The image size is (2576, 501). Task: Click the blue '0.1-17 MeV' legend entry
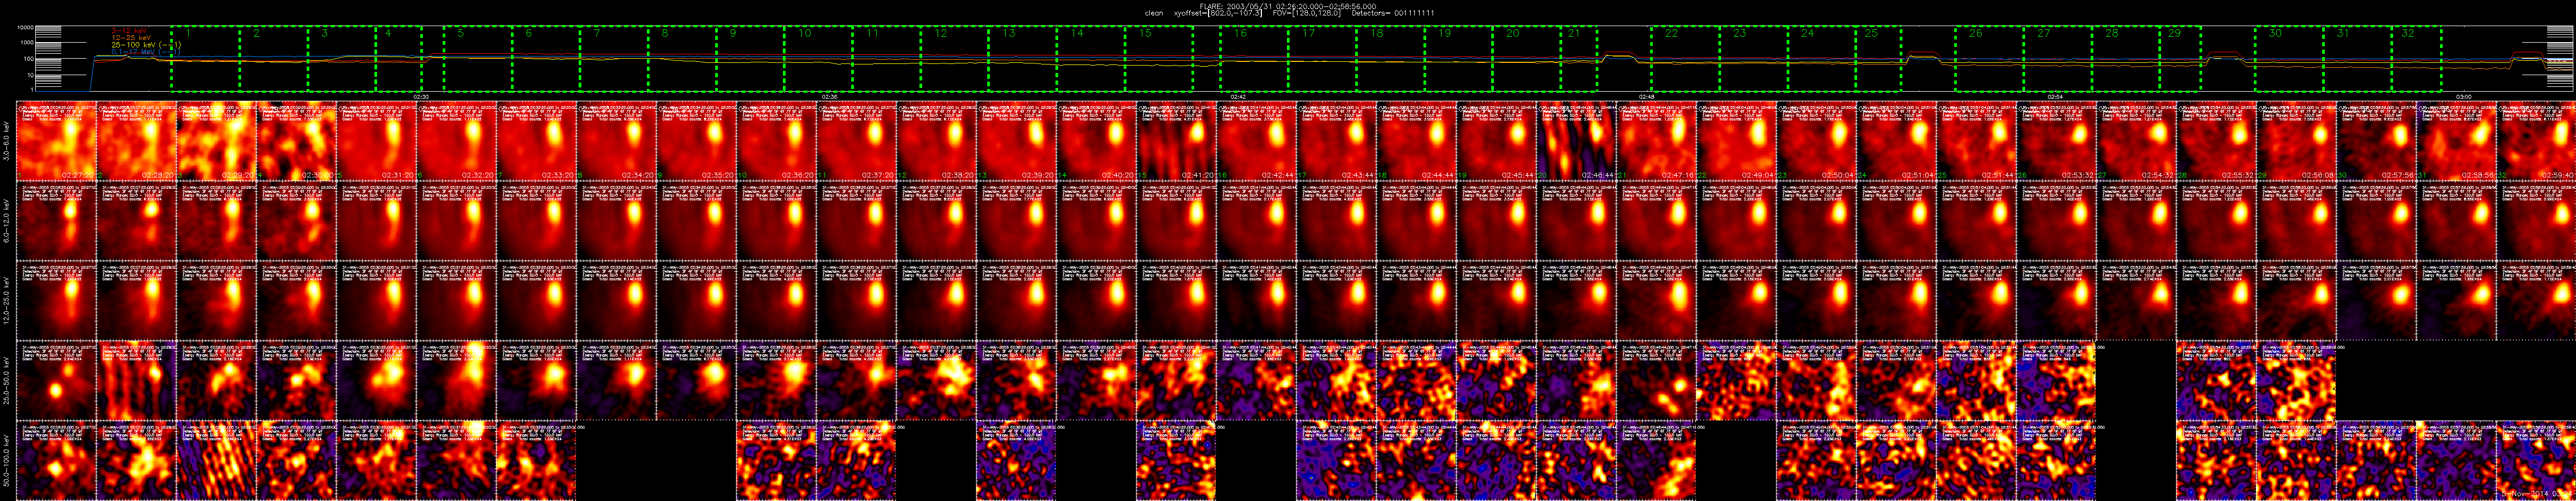[146, 52]
